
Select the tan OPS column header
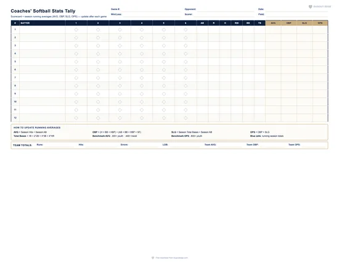[320, 23]
